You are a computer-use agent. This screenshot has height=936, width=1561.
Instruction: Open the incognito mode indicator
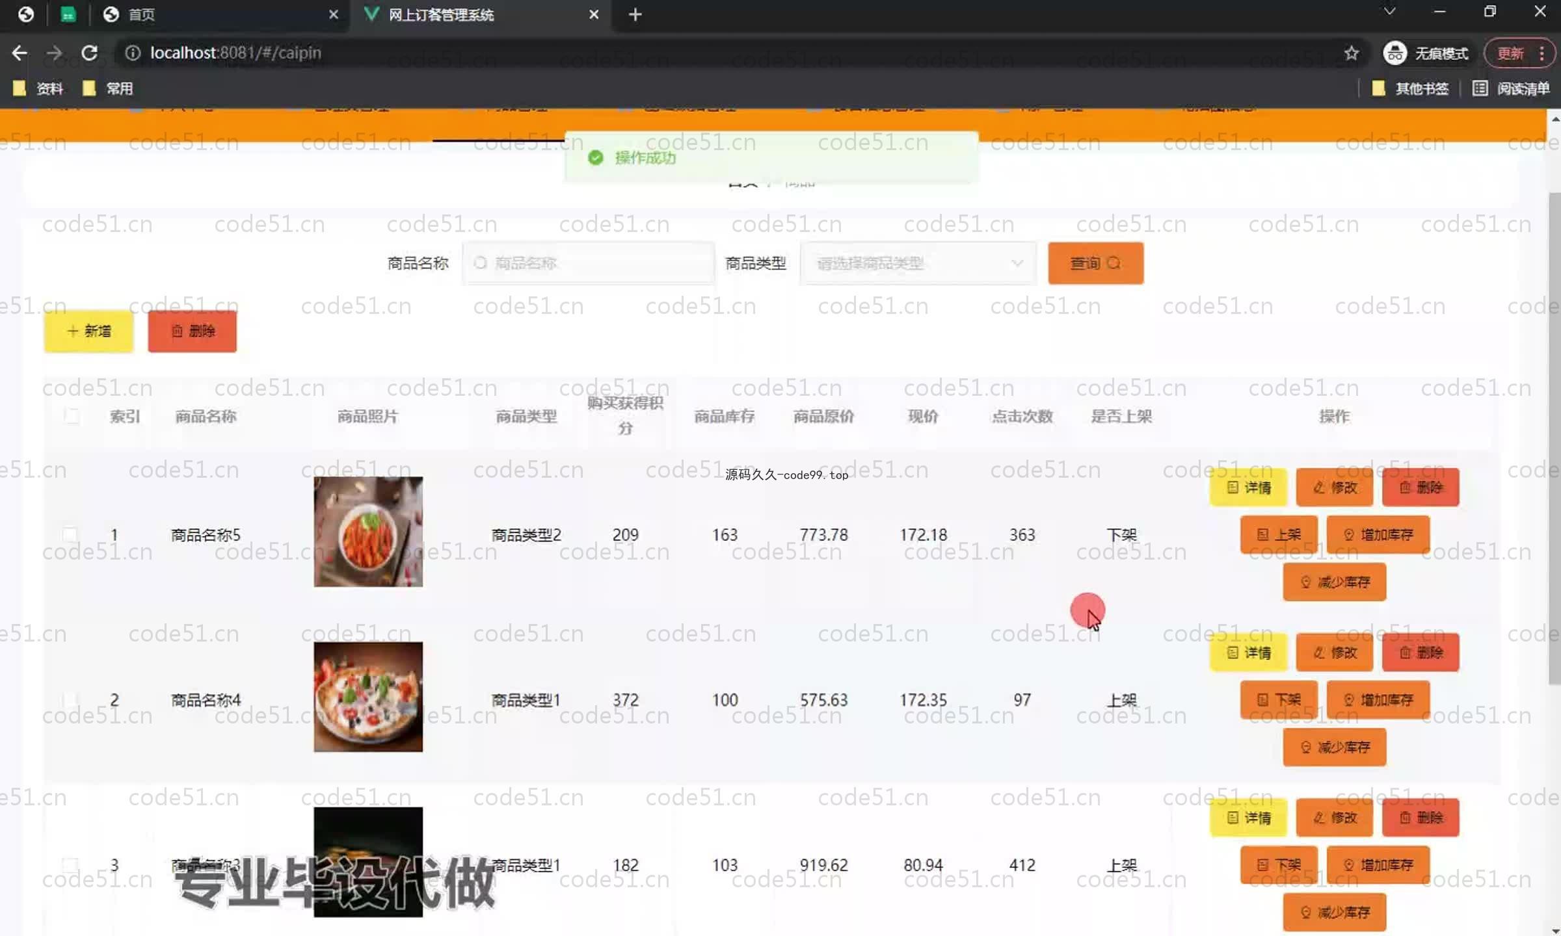click(x=1426, y=53)
